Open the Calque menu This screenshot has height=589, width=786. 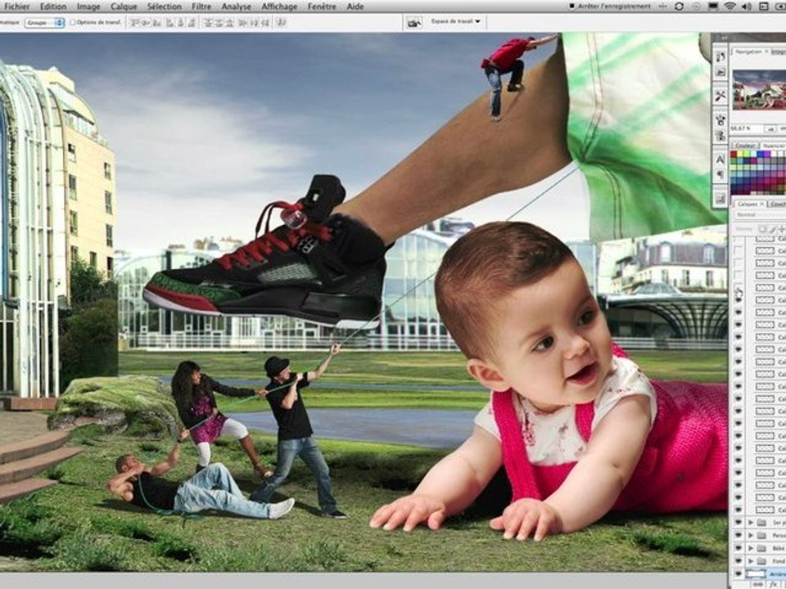pos(124,7)
